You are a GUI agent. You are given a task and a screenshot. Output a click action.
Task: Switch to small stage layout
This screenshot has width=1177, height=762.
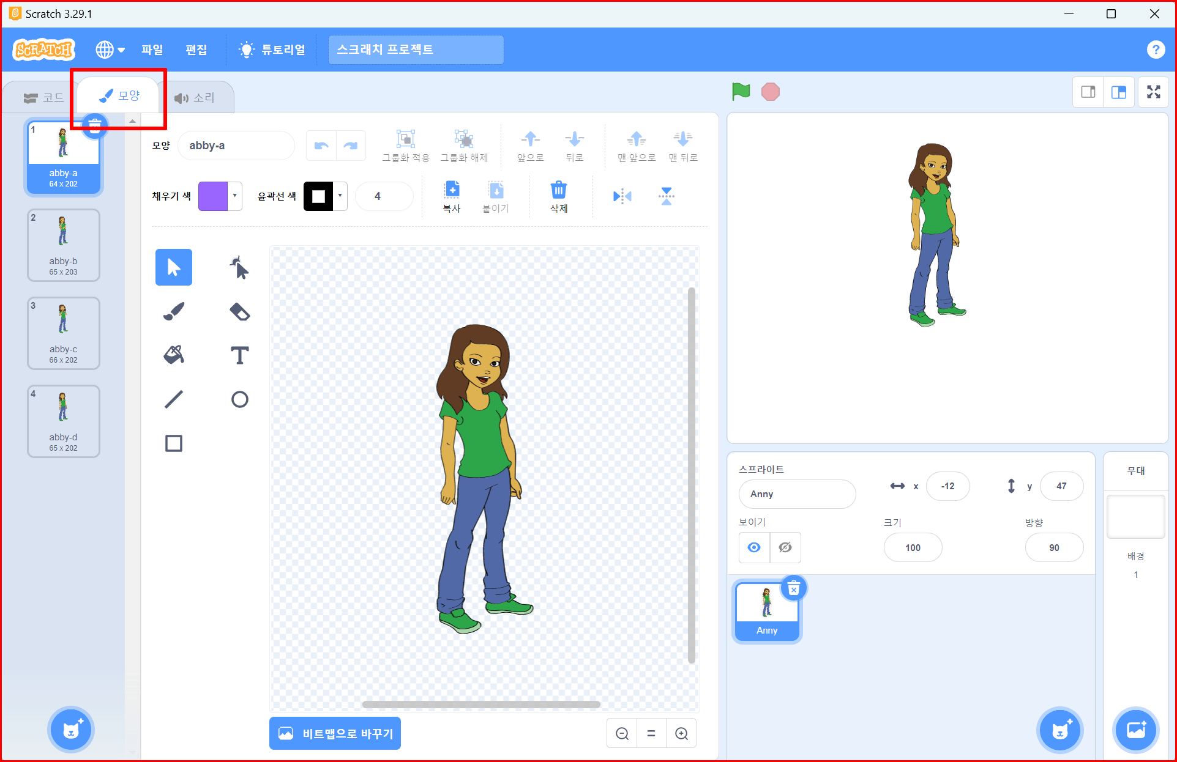click(x=1088, y=92)
